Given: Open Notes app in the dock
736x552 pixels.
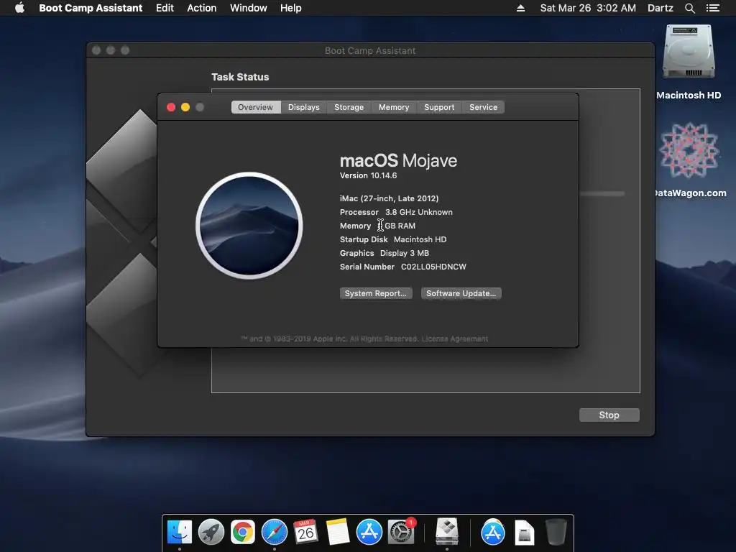Looking at the screenshot, I should pos(338,532).
